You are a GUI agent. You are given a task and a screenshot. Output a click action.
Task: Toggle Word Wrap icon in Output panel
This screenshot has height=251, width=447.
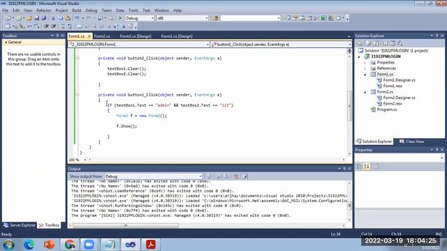tap(245, 176)
